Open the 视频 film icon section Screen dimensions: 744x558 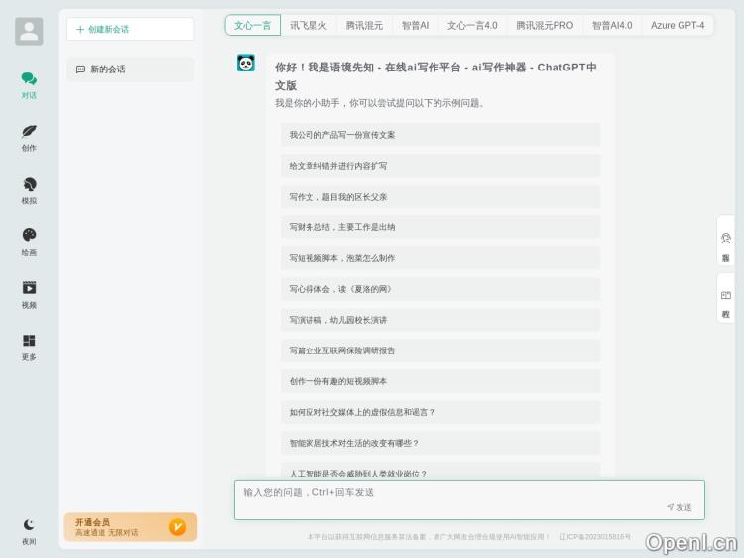click(x=29, y=295)
